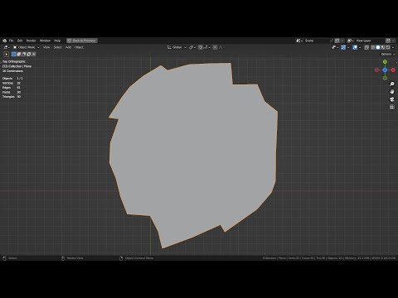Click the pan view hand icon
This screenshot has height=298, width=398.
point(392,92)
